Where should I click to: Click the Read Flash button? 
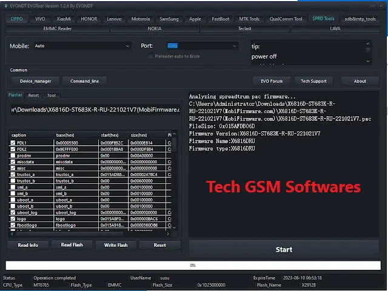(72, 245)
